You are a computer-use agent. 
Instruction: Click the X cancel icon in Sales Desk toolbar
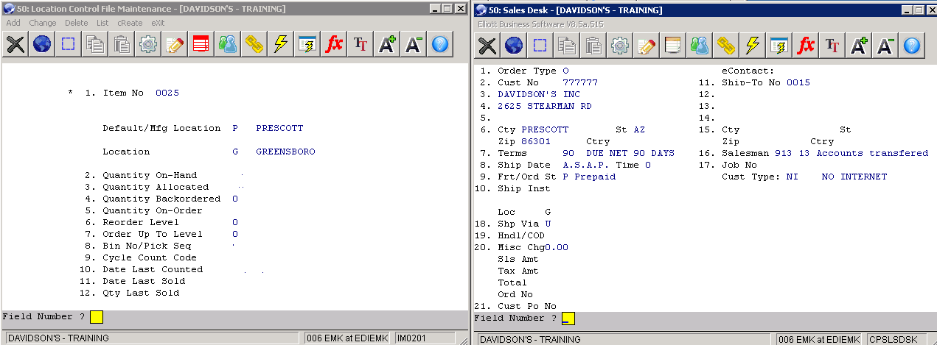[x=487, y=46]
